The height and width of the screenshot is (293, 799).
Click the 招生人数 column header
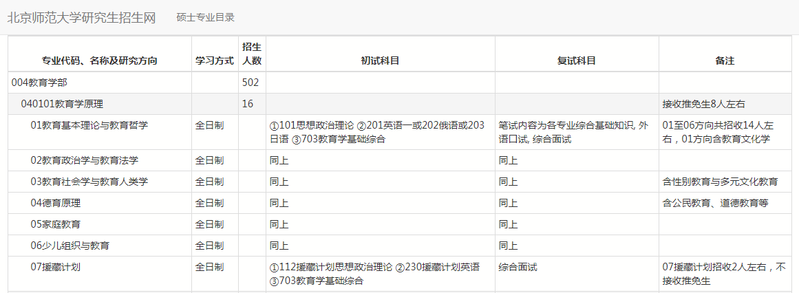(252, 54)
